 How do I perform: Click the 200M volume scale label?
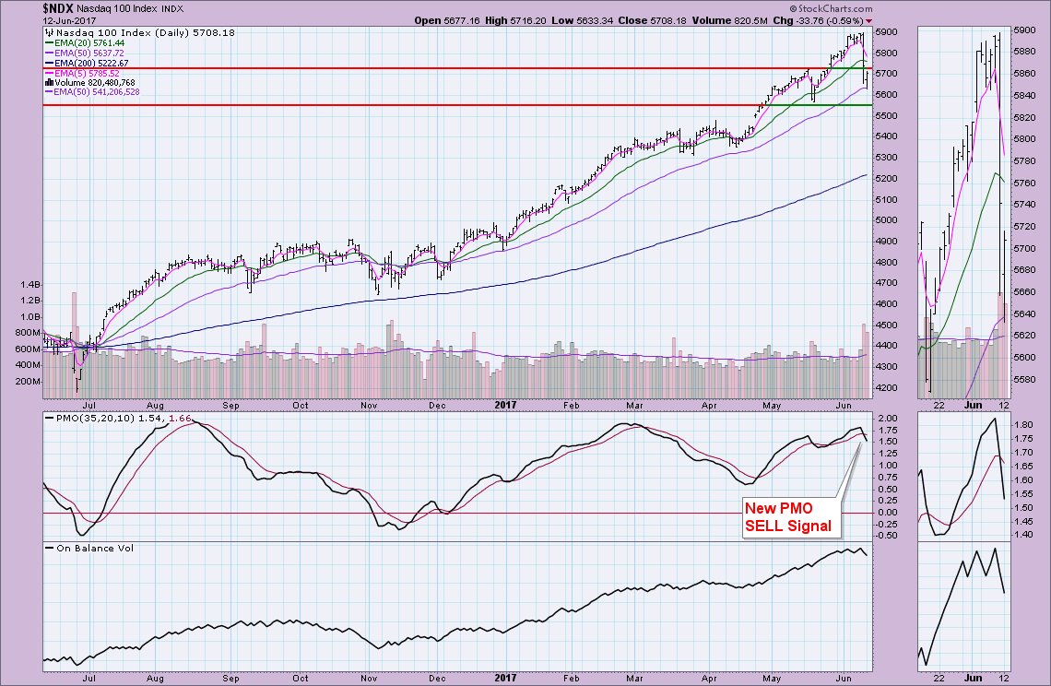28,381
